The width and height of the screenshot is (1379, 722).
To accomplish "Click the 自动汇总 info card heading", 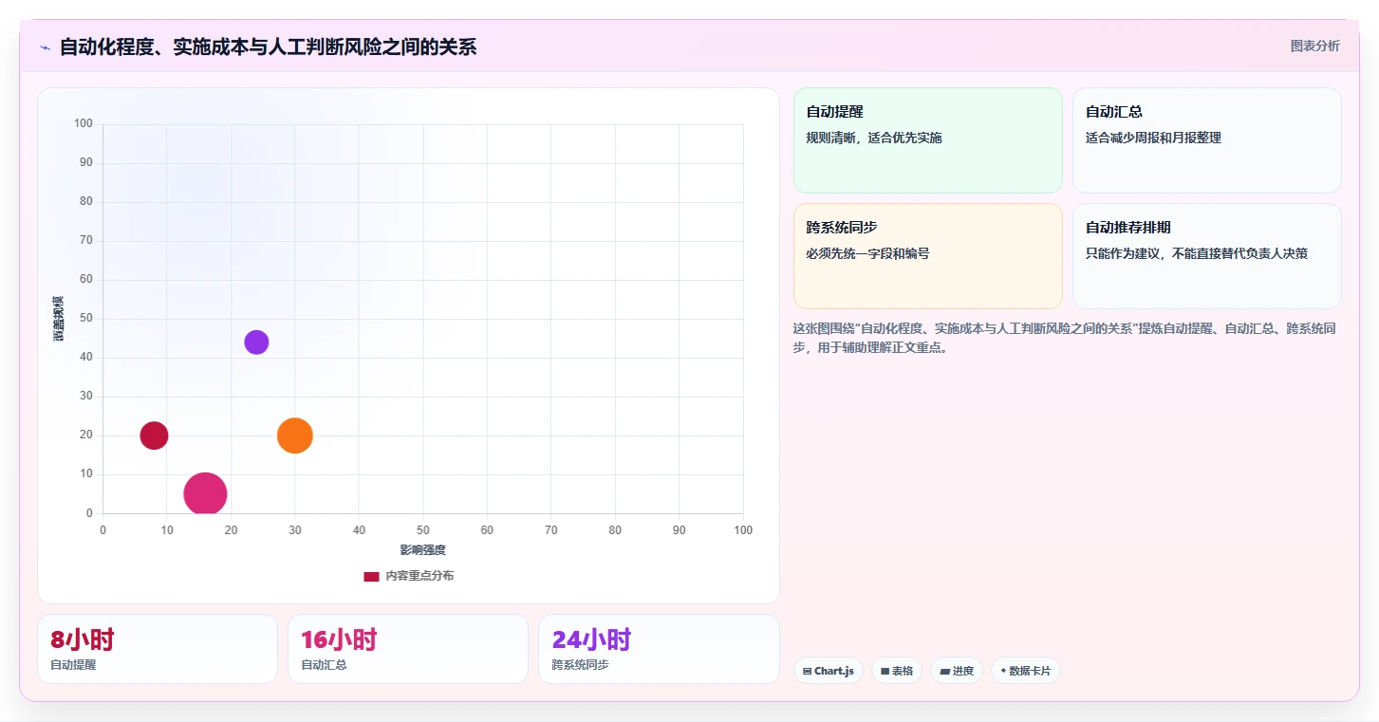I will (x=1113, y=112).
